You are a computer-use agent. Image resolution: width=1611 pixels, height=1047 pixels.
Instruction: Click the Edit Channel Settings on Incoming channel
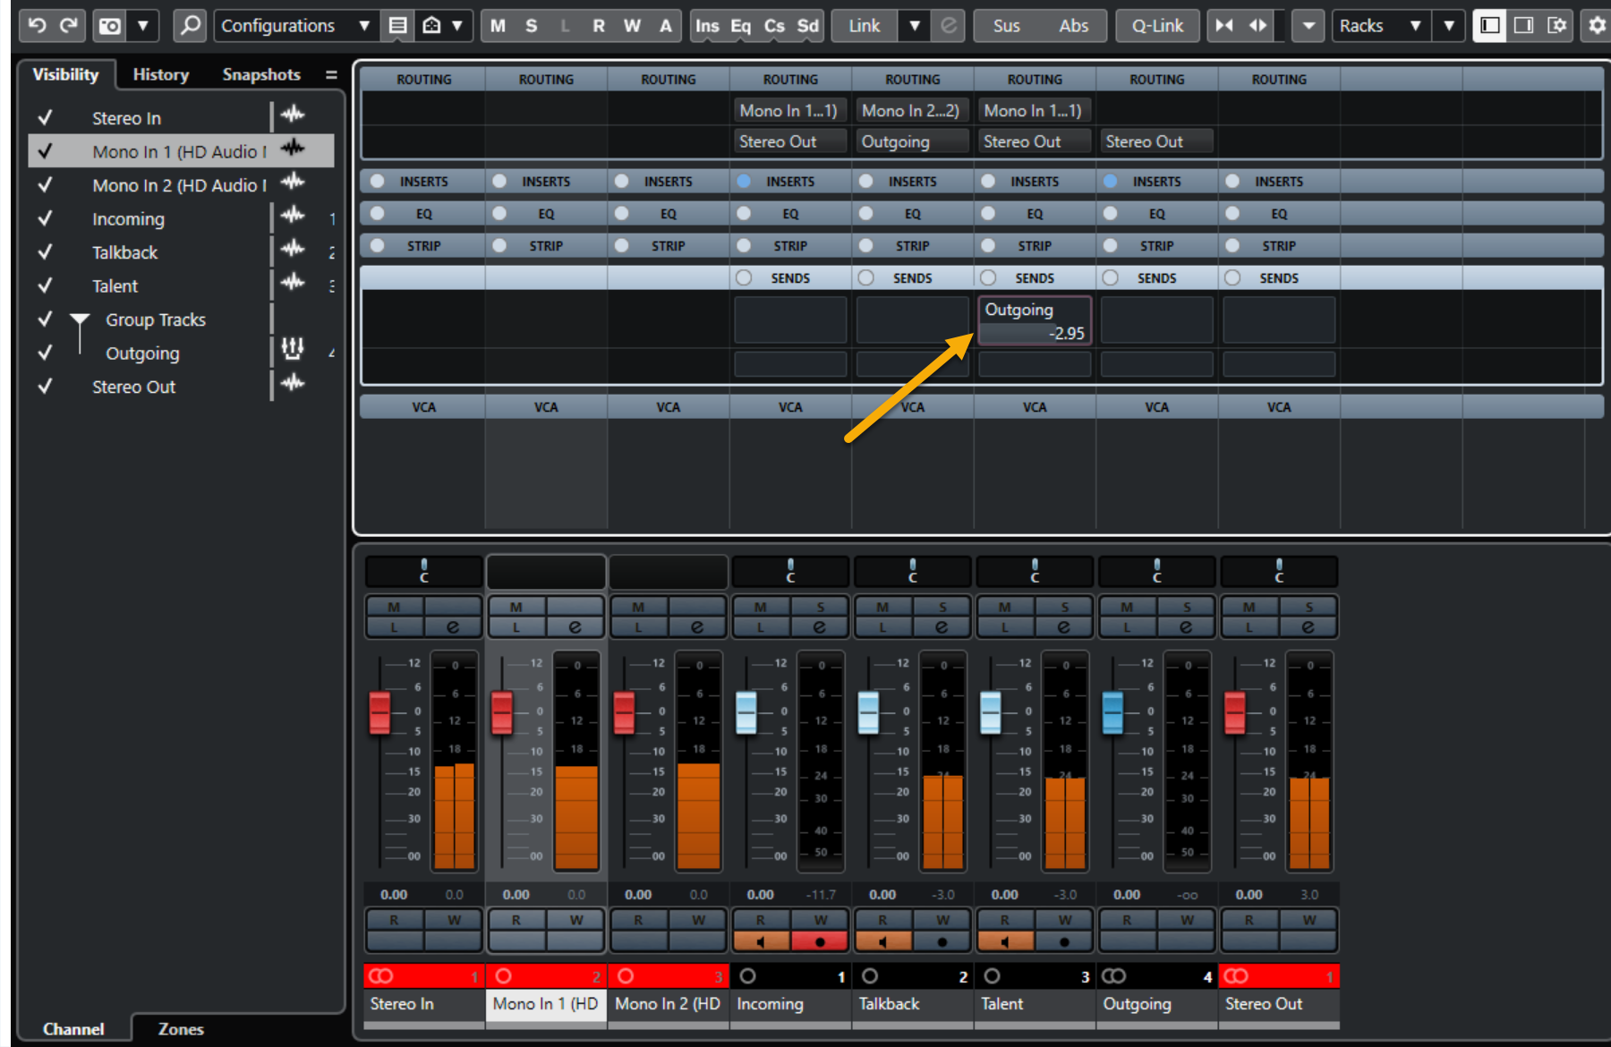point(819,627)
